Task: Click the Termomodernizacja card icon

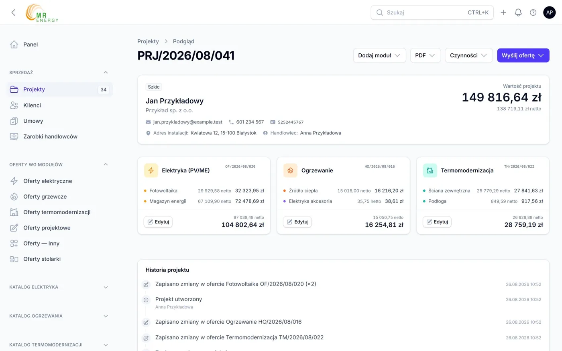Action: tap(430, 170)
